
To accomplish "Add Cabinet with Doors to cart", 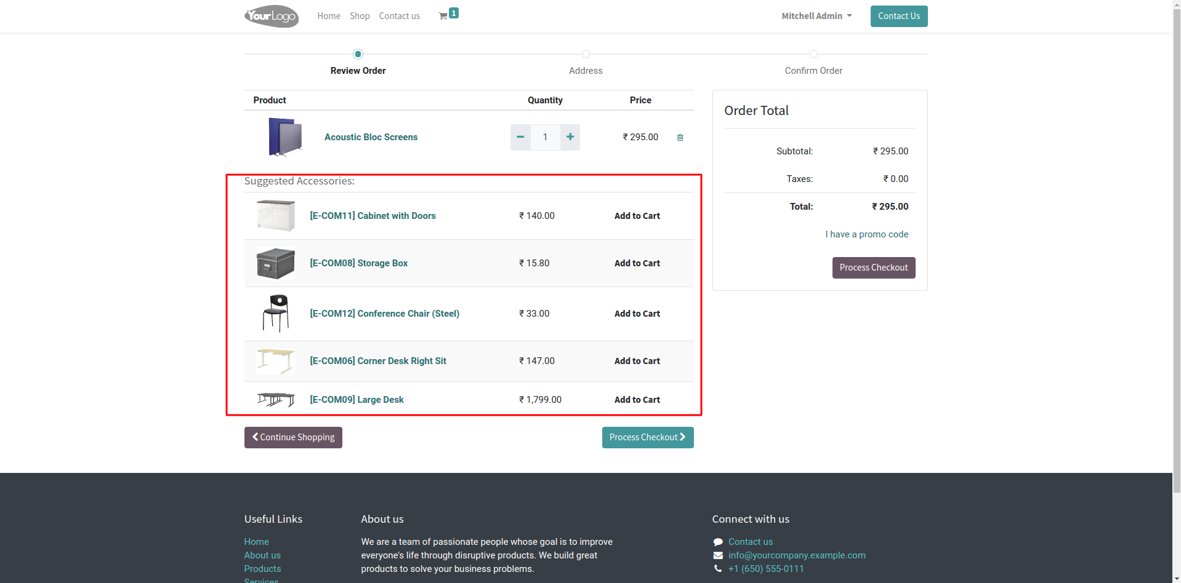I will tap(637, 216).
